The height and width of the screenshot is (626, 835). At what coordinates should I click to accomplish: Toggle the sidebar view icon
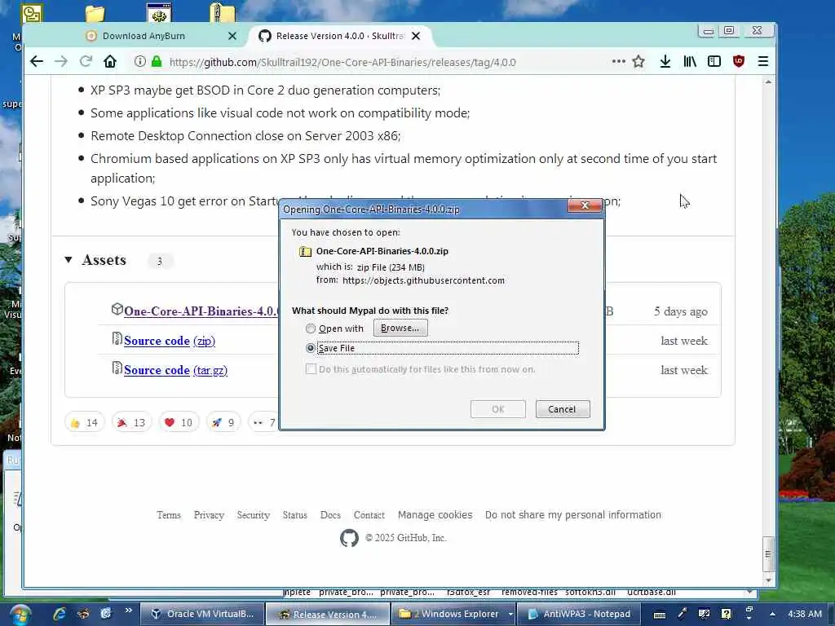click(x=714, y=62)
